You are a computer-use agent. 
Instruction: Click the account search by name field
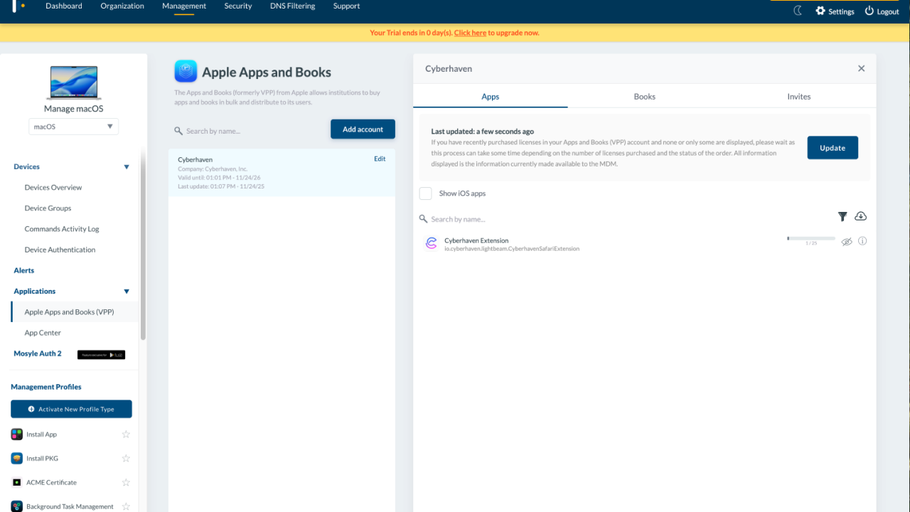249,131
